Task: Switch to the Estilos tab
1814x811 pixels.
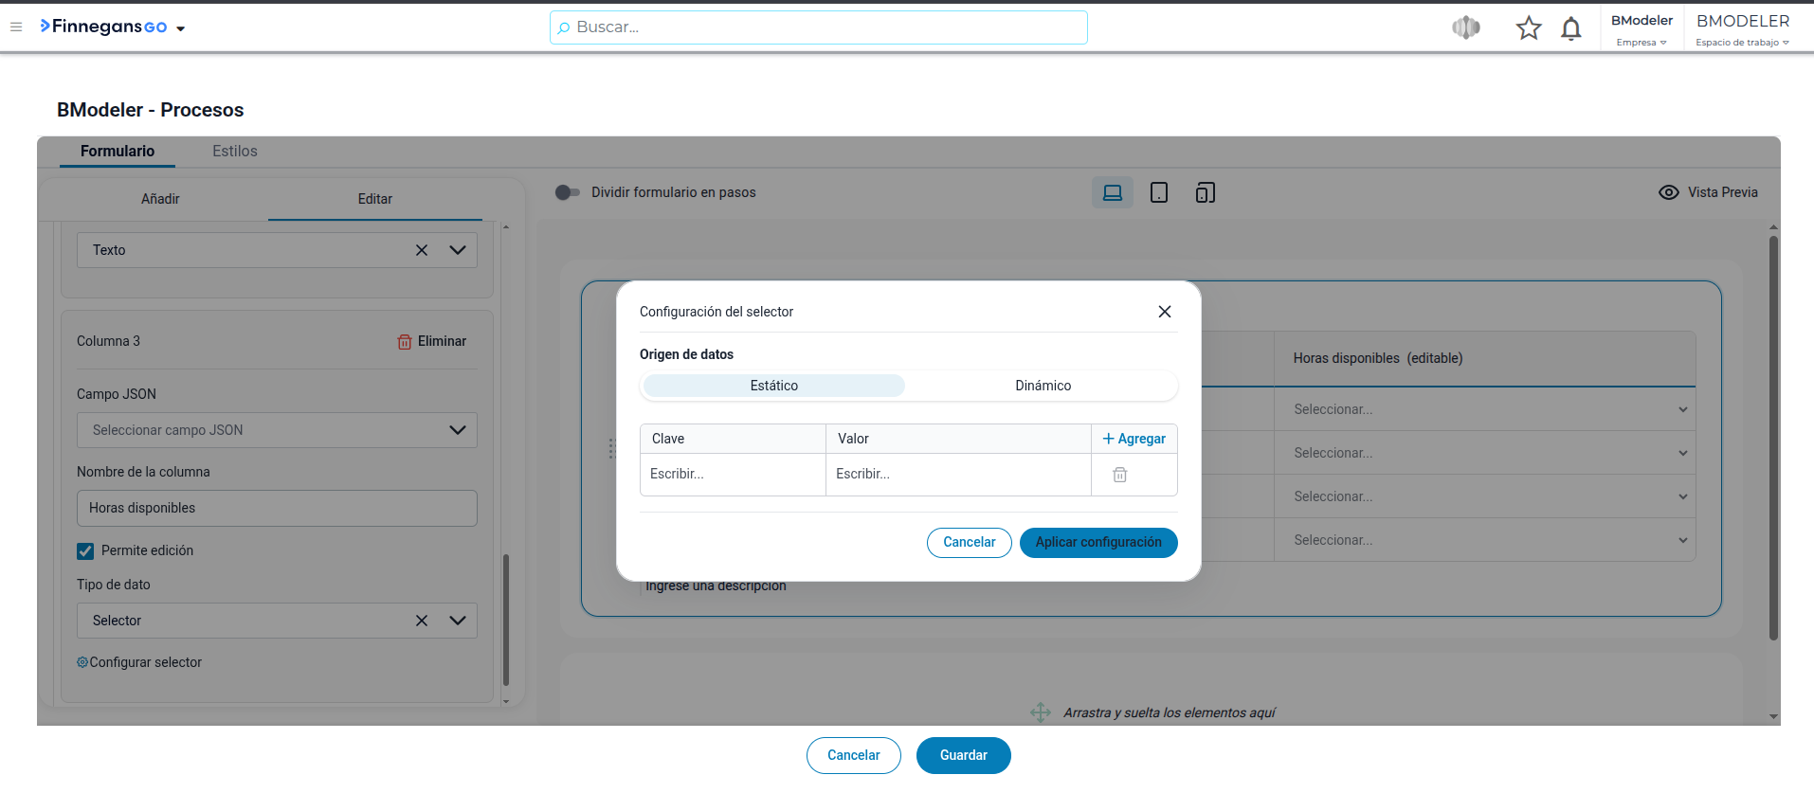Action: tap(234, 152)
